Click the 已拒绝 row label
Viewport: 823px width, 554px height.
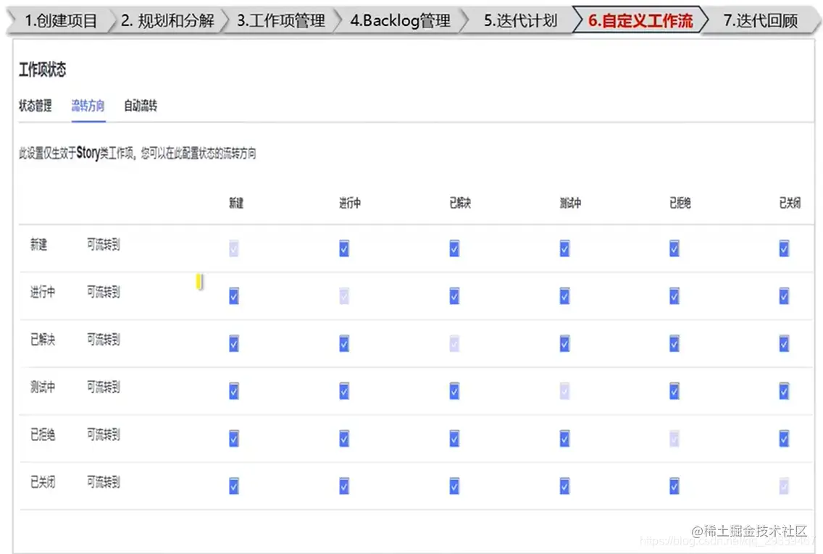tap(43, 435)
